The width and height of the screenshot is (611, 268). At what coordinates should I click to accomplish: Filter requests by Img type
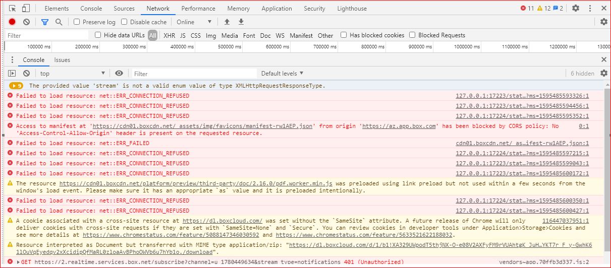(x=211, y=35)
